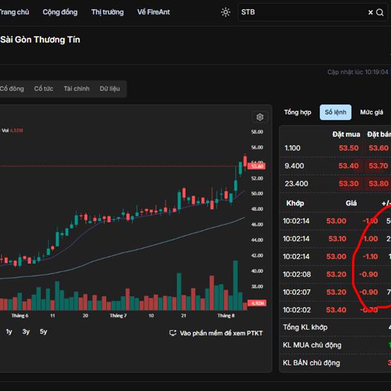Click matched trade at 10:02:07
Screen dimensions: 391x391
coord(336,292)
